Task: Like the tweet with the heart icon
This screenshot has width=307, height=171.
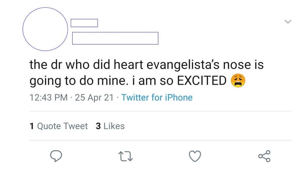Action: coord(195,156)
